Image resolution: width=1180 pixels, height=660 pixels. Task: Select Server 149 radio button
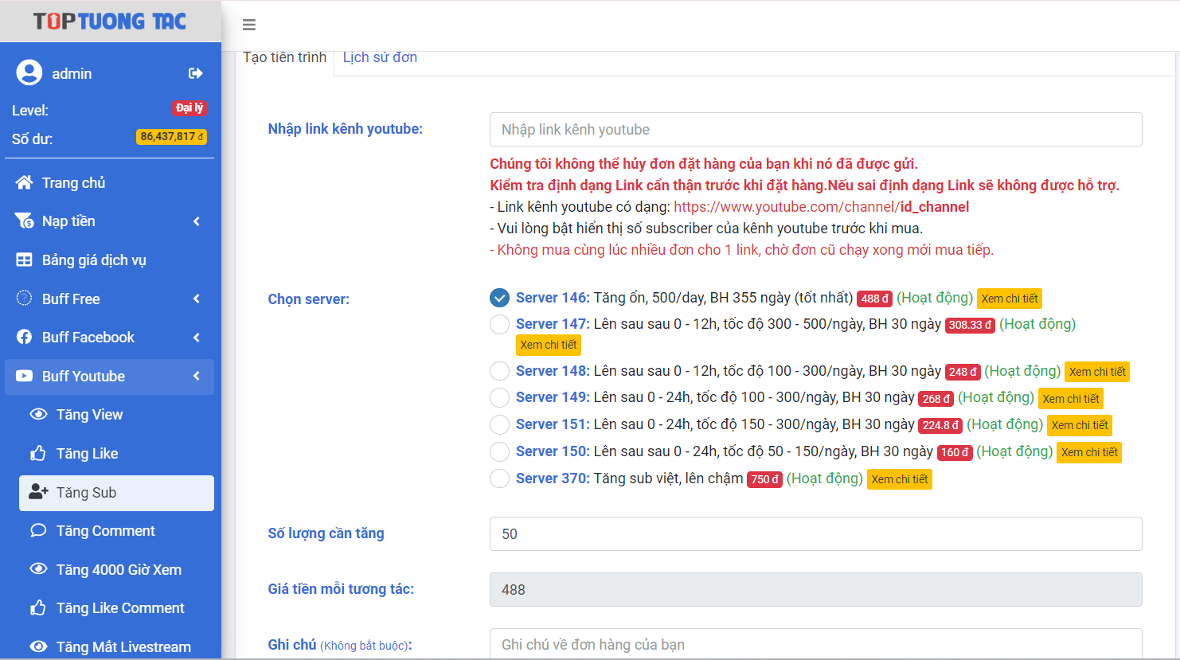click(499, 397)
